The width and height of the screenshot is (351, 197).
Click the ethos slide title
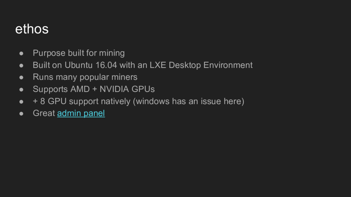[x=32, y=29]
